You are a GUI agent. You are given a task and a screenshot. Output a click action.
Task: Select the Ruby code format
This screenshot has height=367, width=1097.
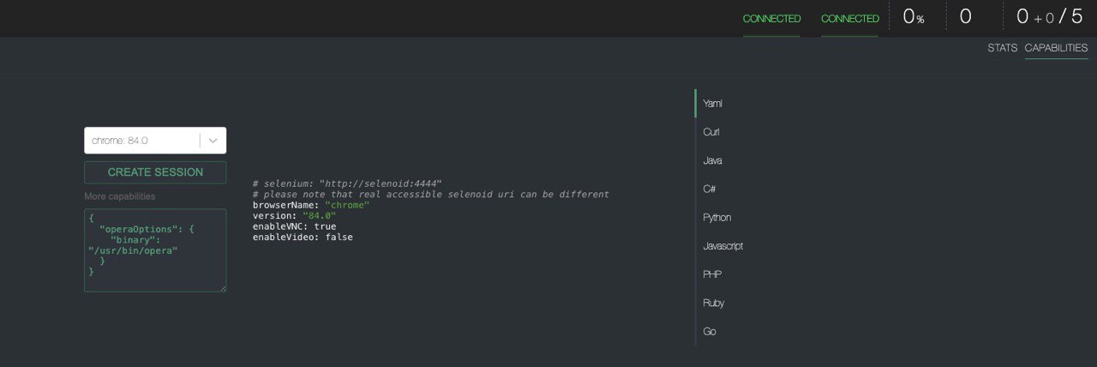click(x=713, y=303)
